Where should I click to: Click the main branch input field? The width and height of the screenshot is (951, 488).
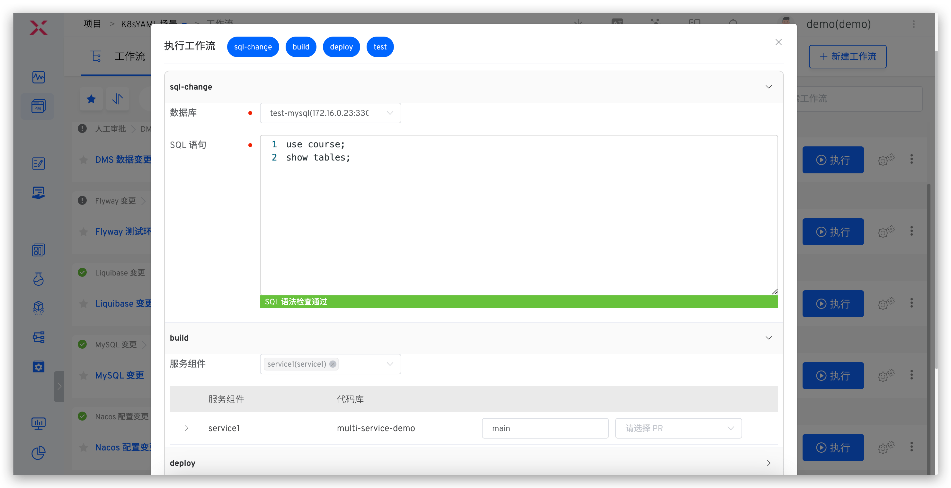(x=545, y=428)
